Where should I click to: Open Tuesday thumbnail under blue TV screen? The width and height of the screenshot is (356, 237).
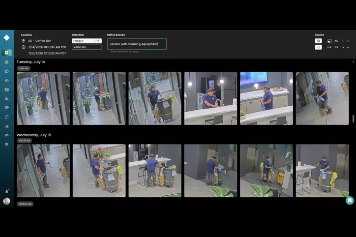[266, 99]
